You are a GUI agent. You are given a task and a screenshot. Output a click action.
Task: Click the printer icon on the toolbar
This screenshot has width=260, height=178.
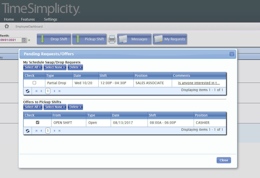(x=112, y=39)
